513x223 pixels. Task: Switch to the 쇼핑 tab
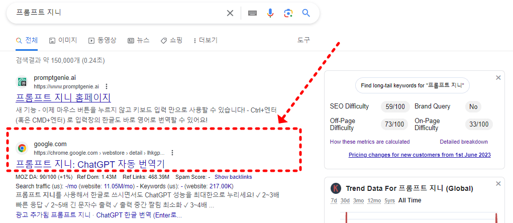pyautogui.click(x=171, y=41)
